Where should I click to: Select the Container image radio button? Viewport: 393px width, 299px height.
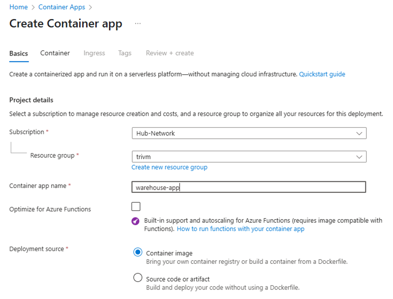[x=137, y=252]
